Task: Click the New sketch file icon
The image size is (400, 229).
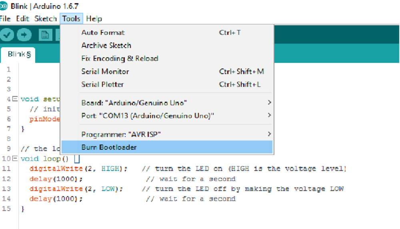Action: (45, 35)
